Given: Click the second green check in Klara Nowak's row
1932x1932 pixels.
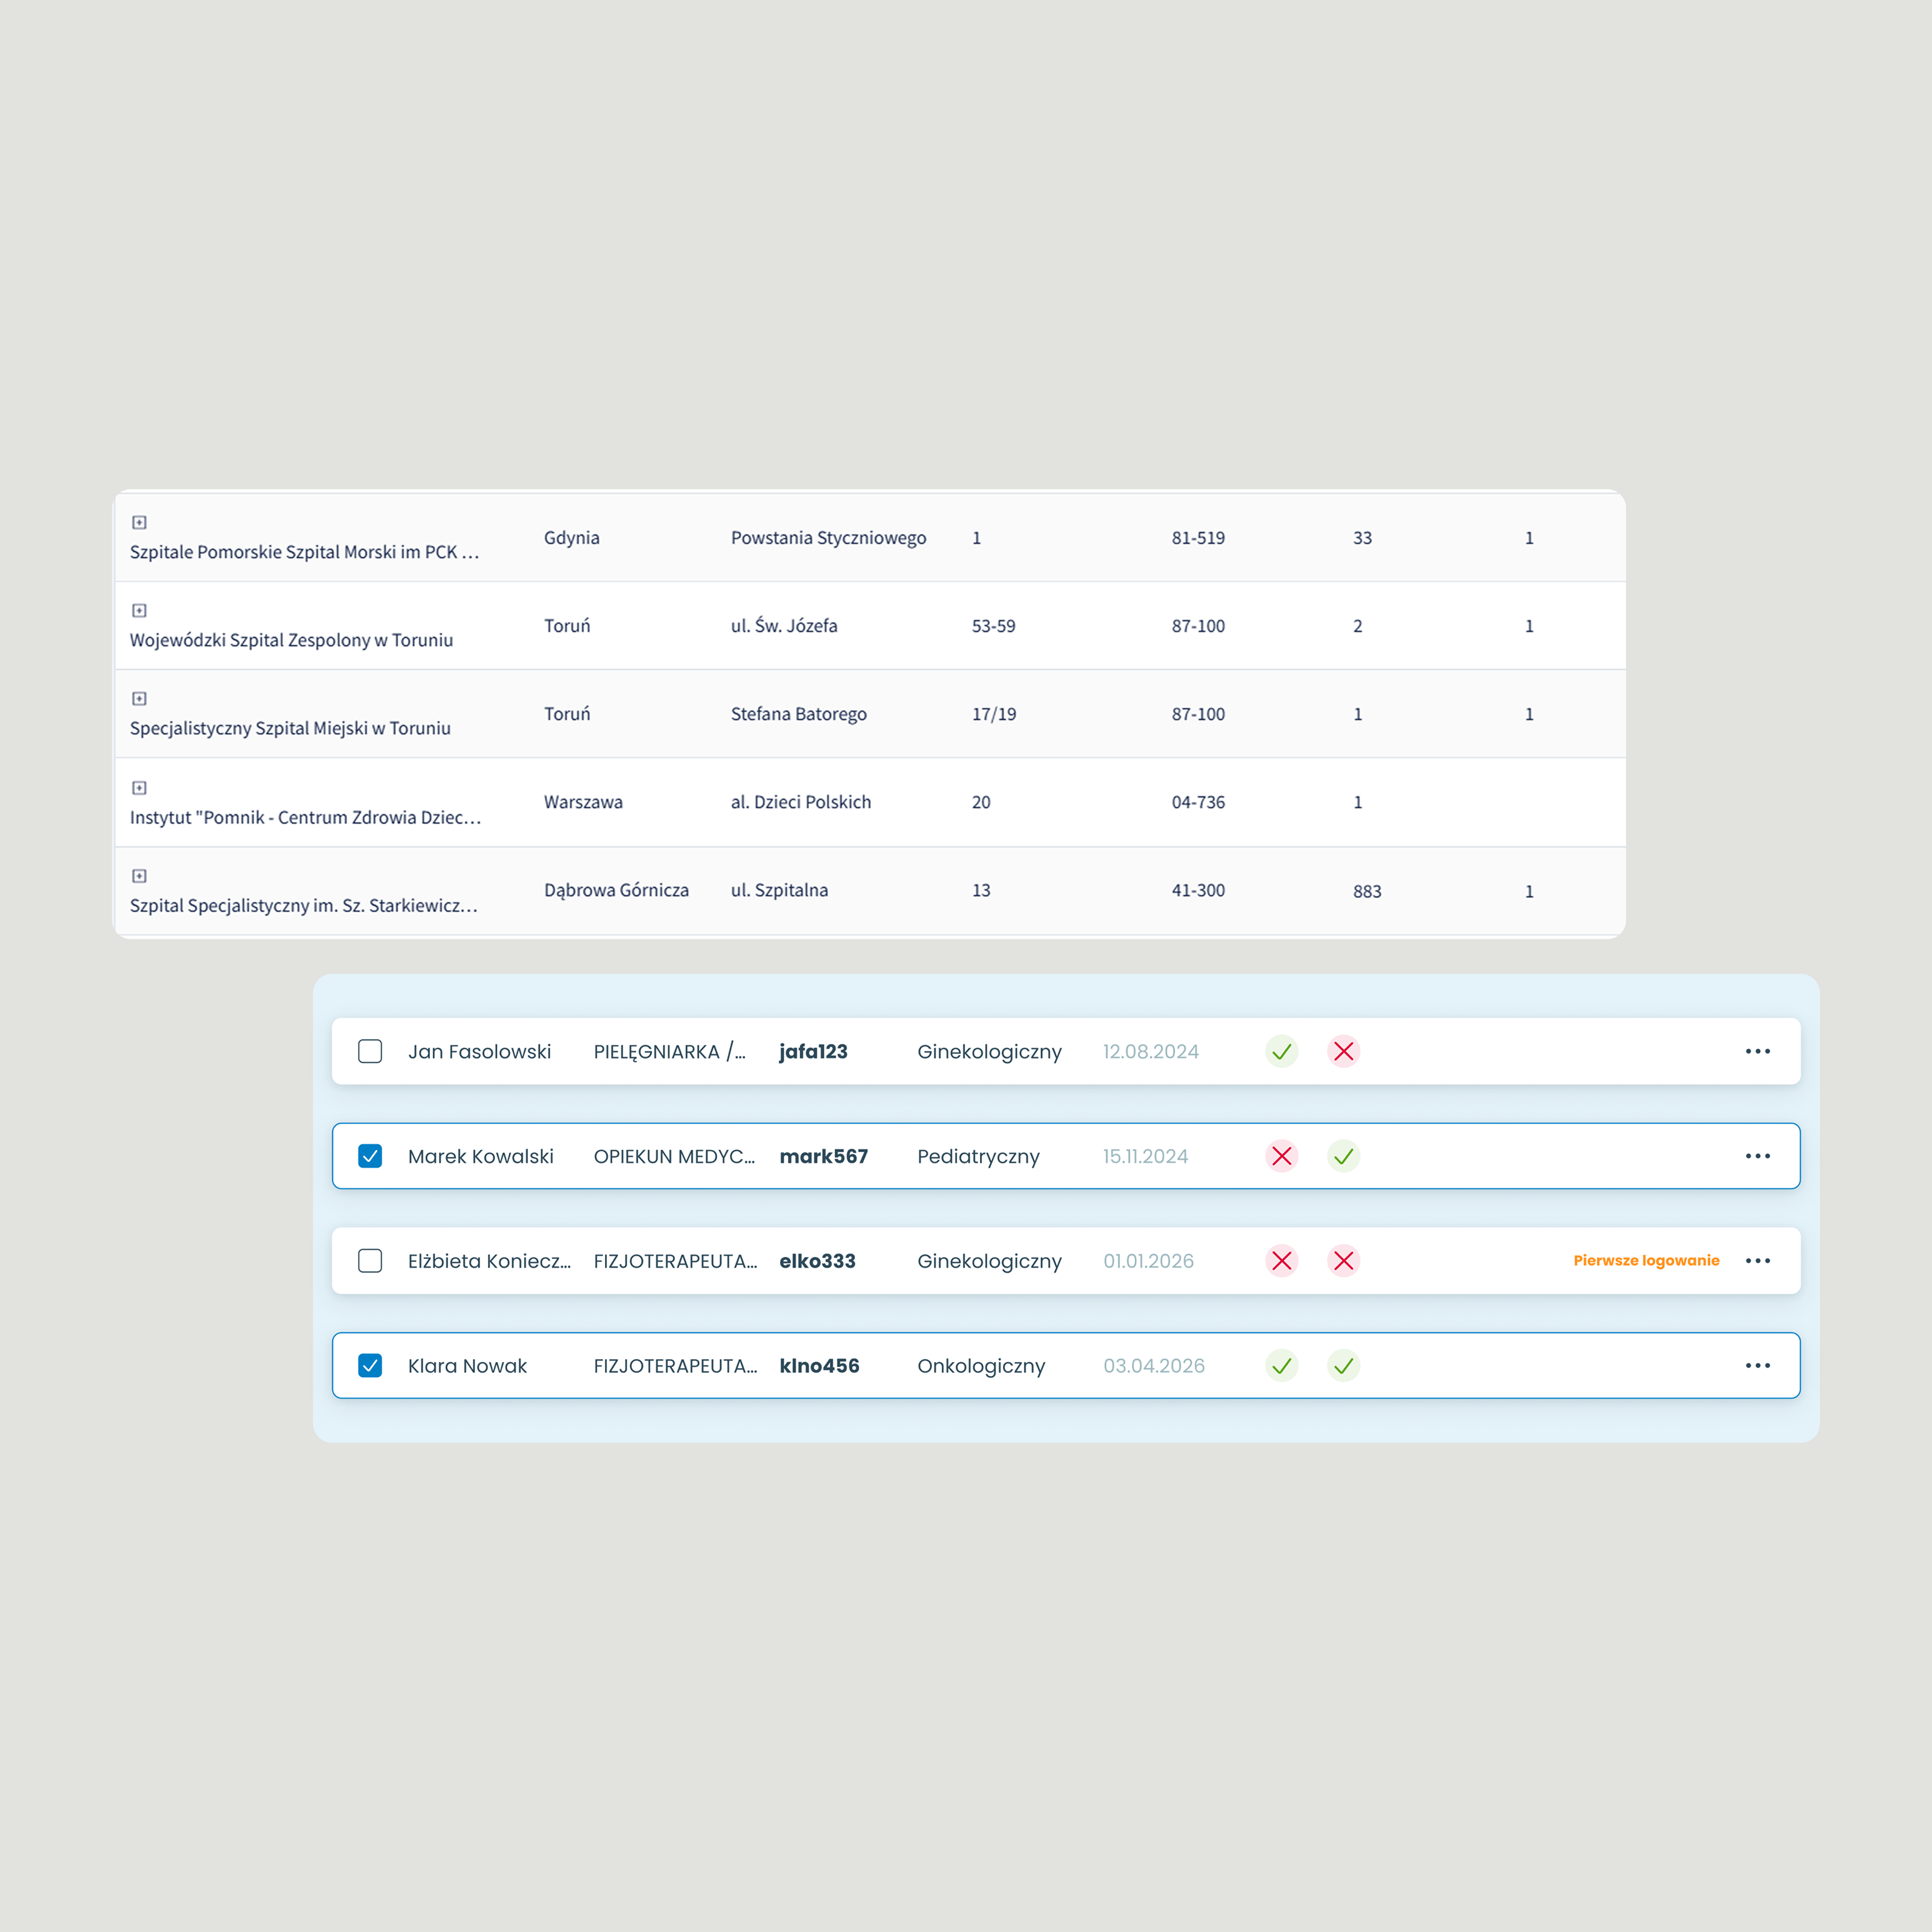Looking at the screenshot, I should [x=1343, y=1365].
